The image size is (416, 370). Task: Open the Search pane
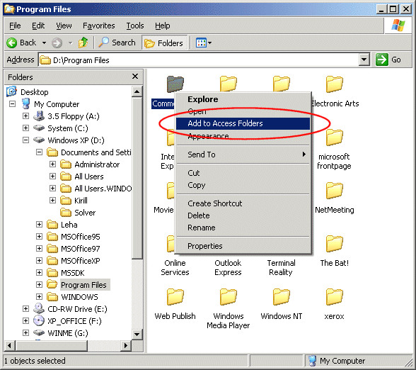tap(117, 43)
